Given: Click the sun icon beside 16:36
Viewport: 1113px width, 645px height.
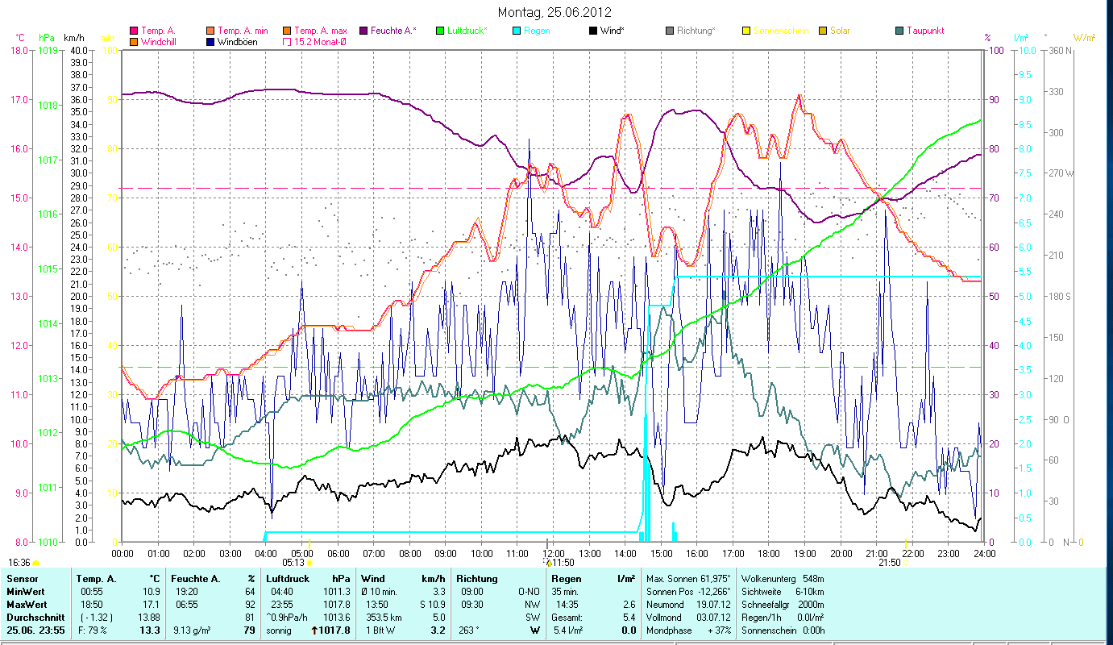Looking at the screenshot, I should point(35,563).
